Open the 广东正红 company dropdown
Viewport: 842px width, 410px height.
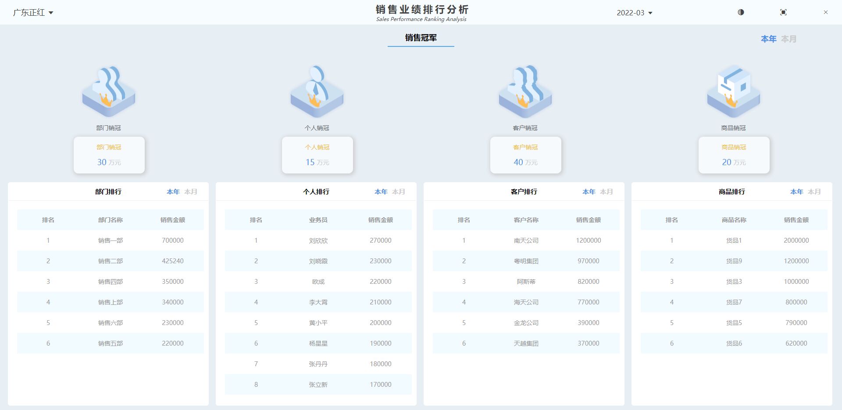coord(33,13)
